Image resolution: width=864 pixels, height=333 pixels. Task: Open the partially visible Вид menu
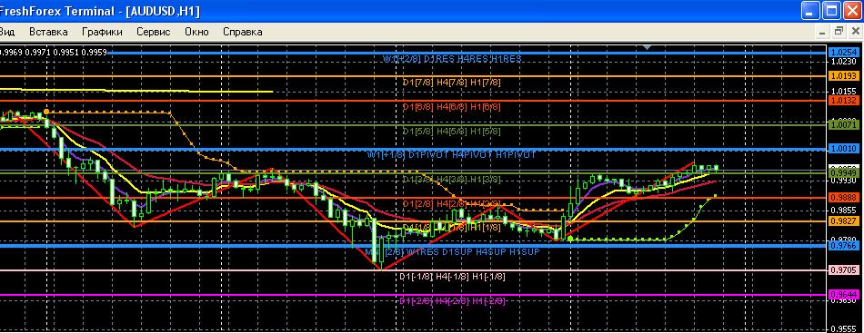7,32
